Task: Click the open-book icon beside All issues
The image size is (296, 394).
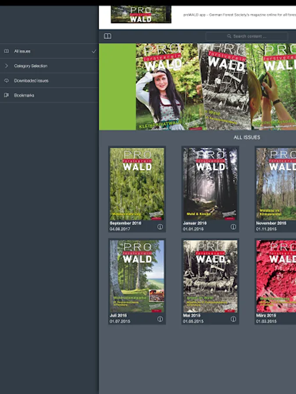Action: [7, 51]
